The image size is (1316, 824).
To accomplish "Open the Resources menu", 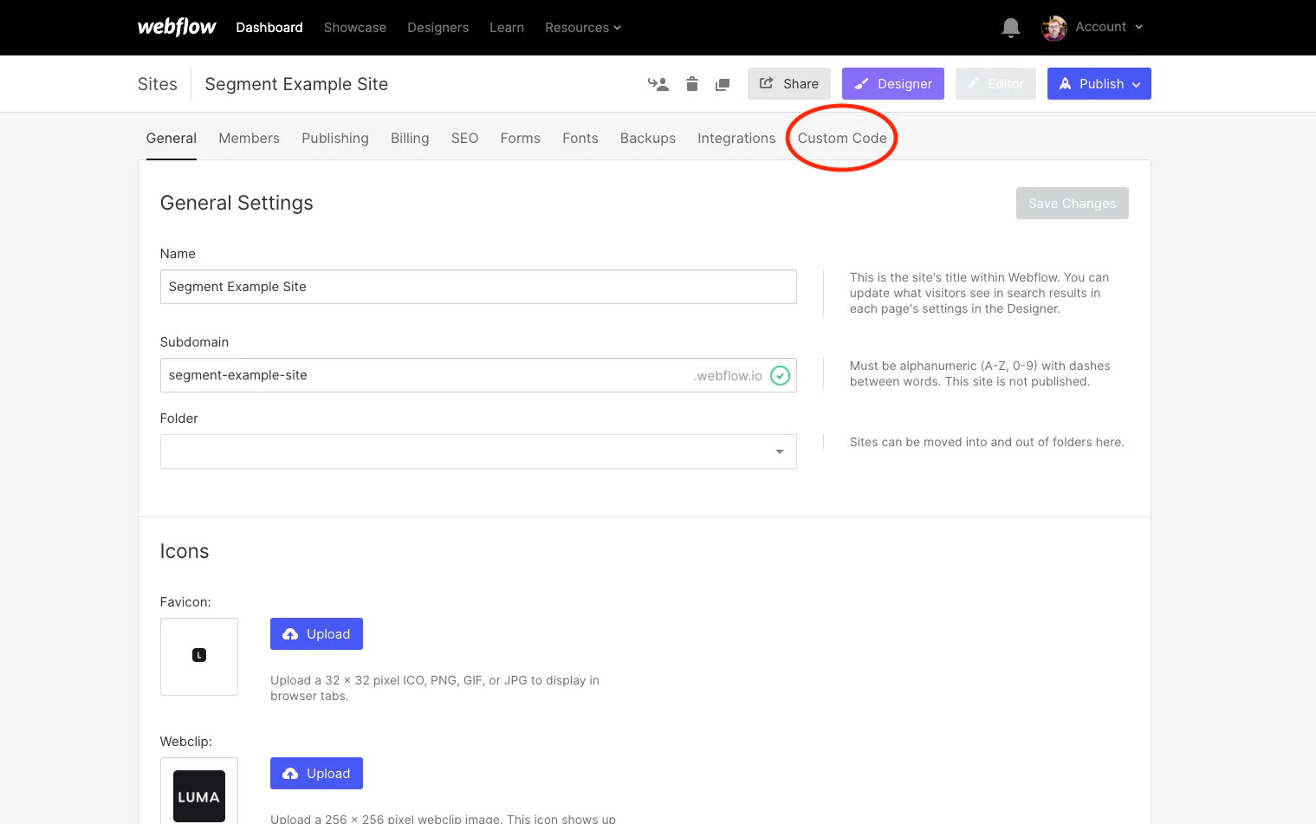I will click(582, 28).
